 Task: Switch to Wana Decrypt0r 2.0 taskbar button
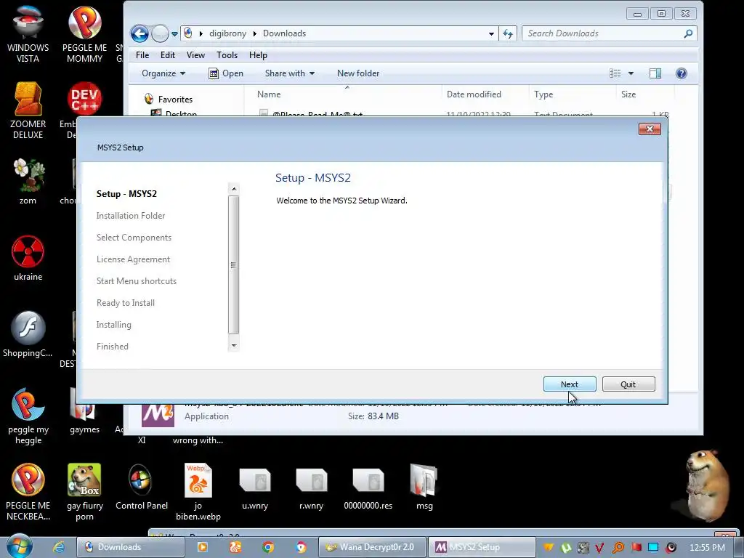coord(371,547)
